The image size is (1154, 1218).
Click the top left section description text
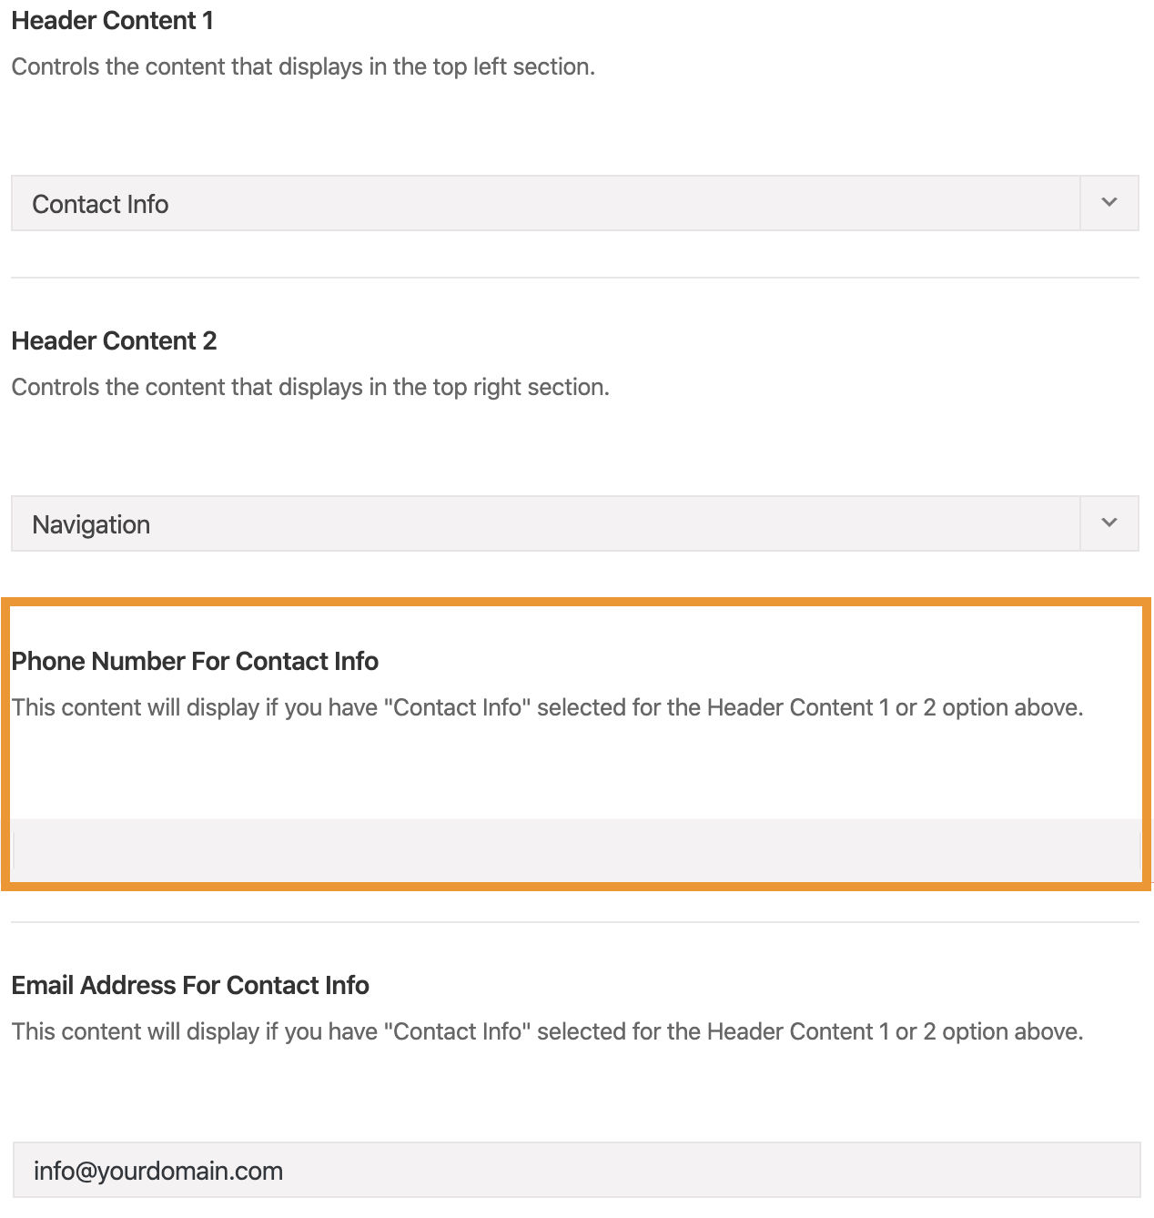click(x=303, y=66)
